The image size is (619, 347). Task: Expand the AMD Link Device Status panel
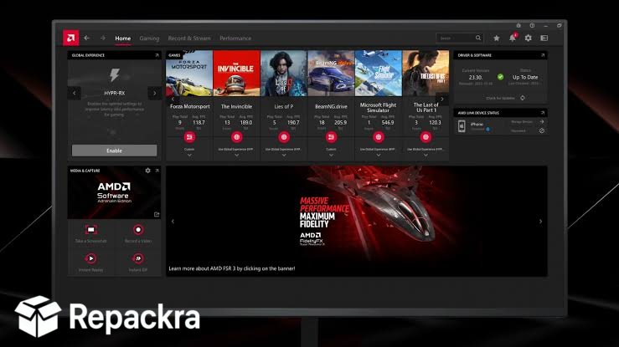click(543, 113)
